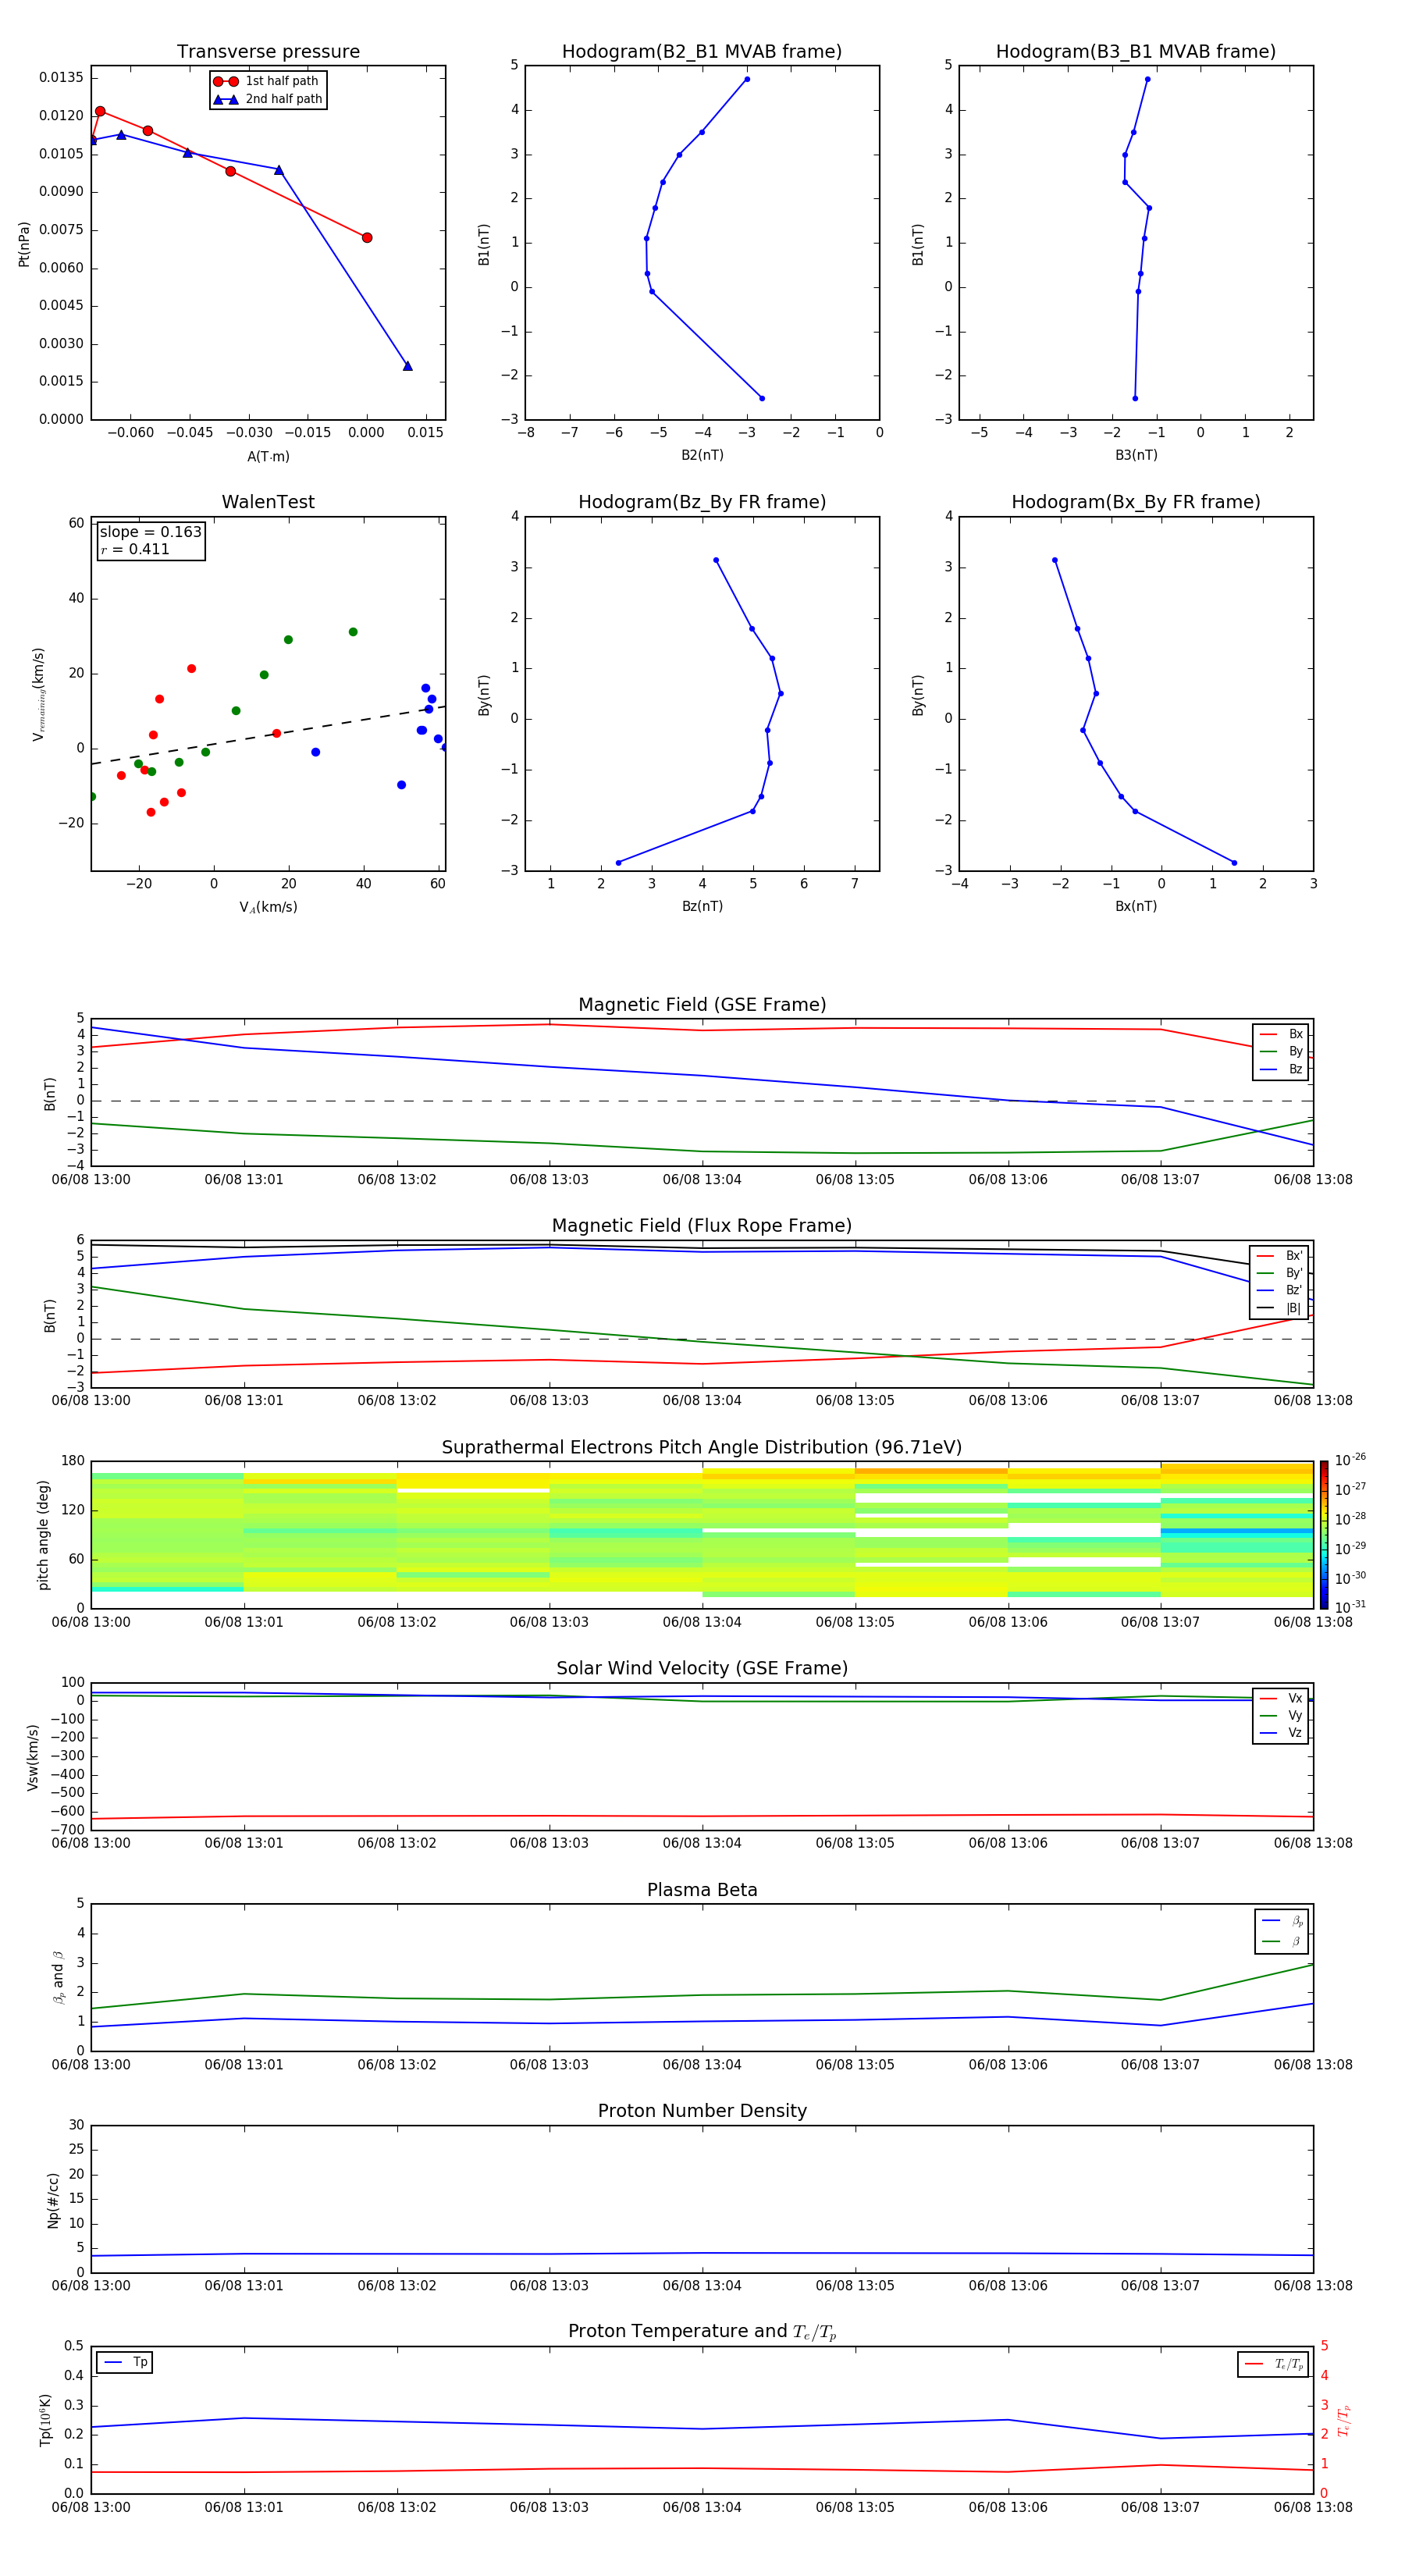Screen dimensions: 1405x2576
Task: Click the 'Magnetic Field (Flux Rope Frame)' title
Action: point(702,1226)
